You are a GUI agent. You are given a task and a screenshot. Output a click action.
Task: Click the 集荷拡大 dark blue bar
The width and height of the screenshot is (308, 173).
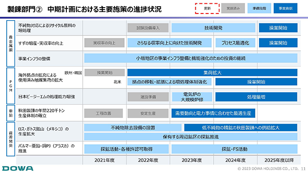coord(212,73)
